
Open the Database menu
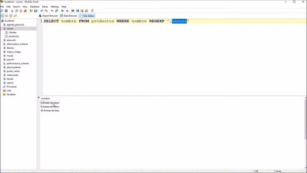coord(35,7)
